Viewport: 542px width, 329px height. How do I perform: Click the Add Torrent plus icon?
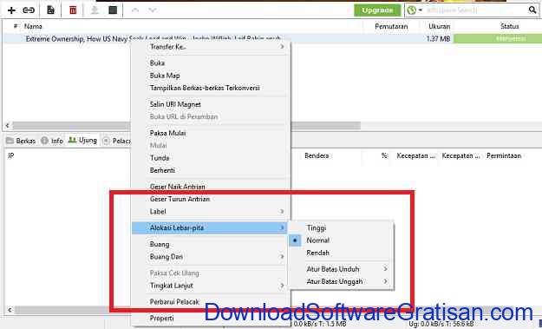coord(11,10)
